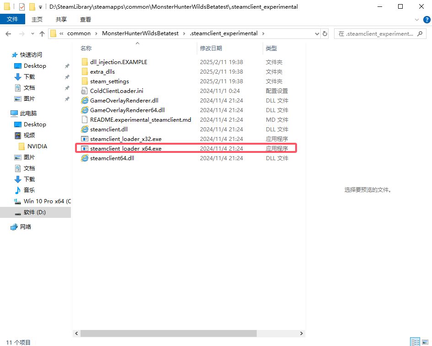
Task: Select the ColdClientLoader.ini file name
Action: click(x=117, y=91)
